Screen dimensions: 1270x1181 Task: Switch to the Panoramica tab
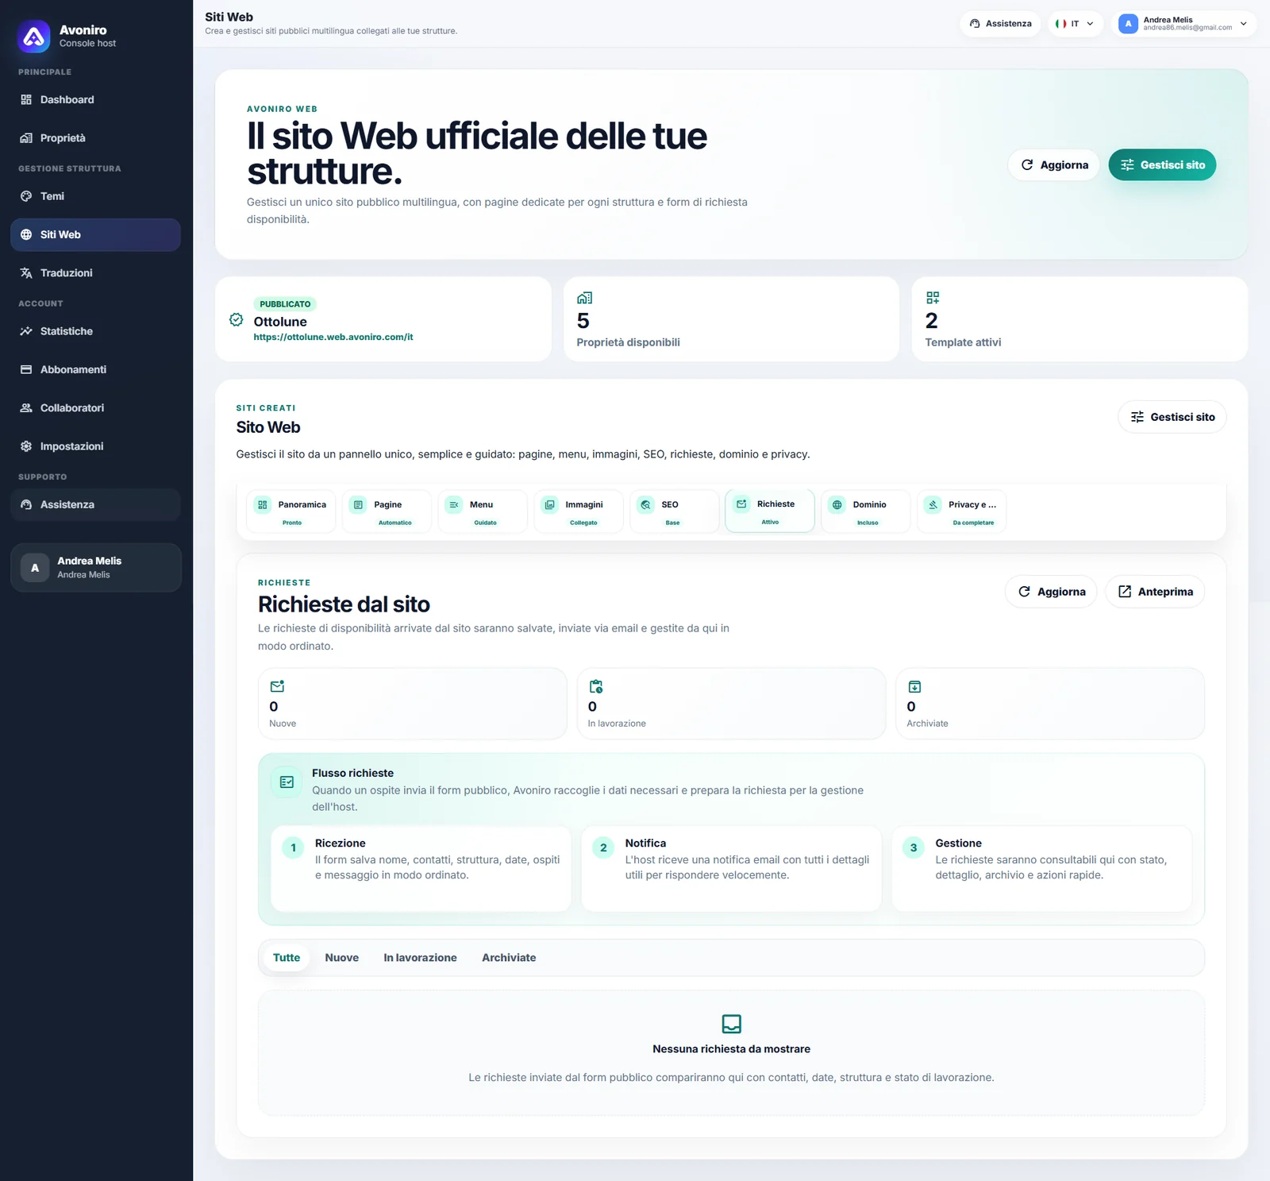291,511
